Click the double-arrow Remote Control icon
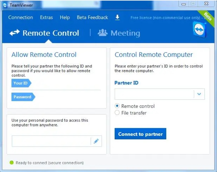The image size is (217, 172). (14, 33)
